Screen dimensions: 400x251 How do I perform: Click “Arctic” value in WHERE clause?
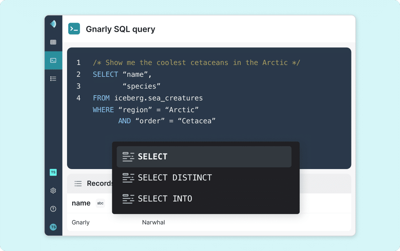182,110
